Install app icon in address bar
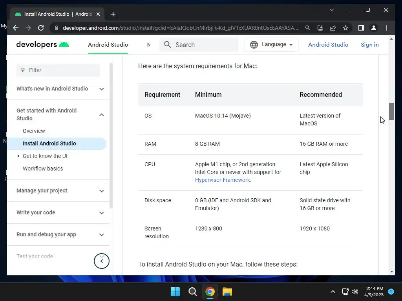Viewport: 402px width, 301px height. pyautogui.click(x=320, y=28)
